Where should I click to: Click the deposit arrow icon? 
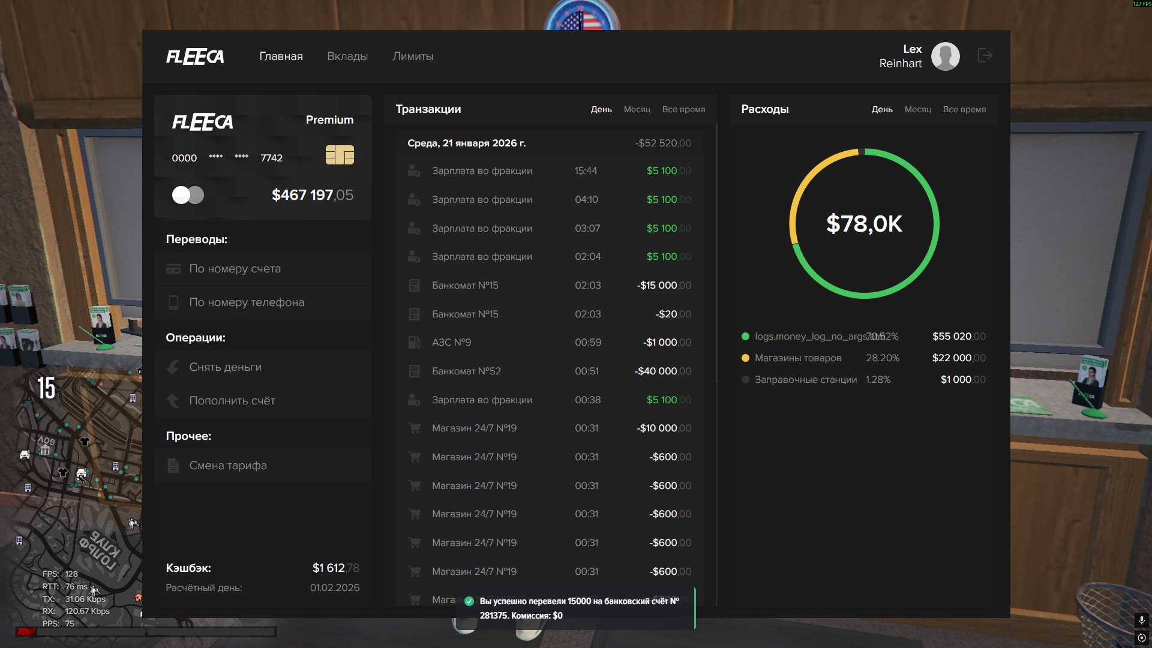[173, 401]
